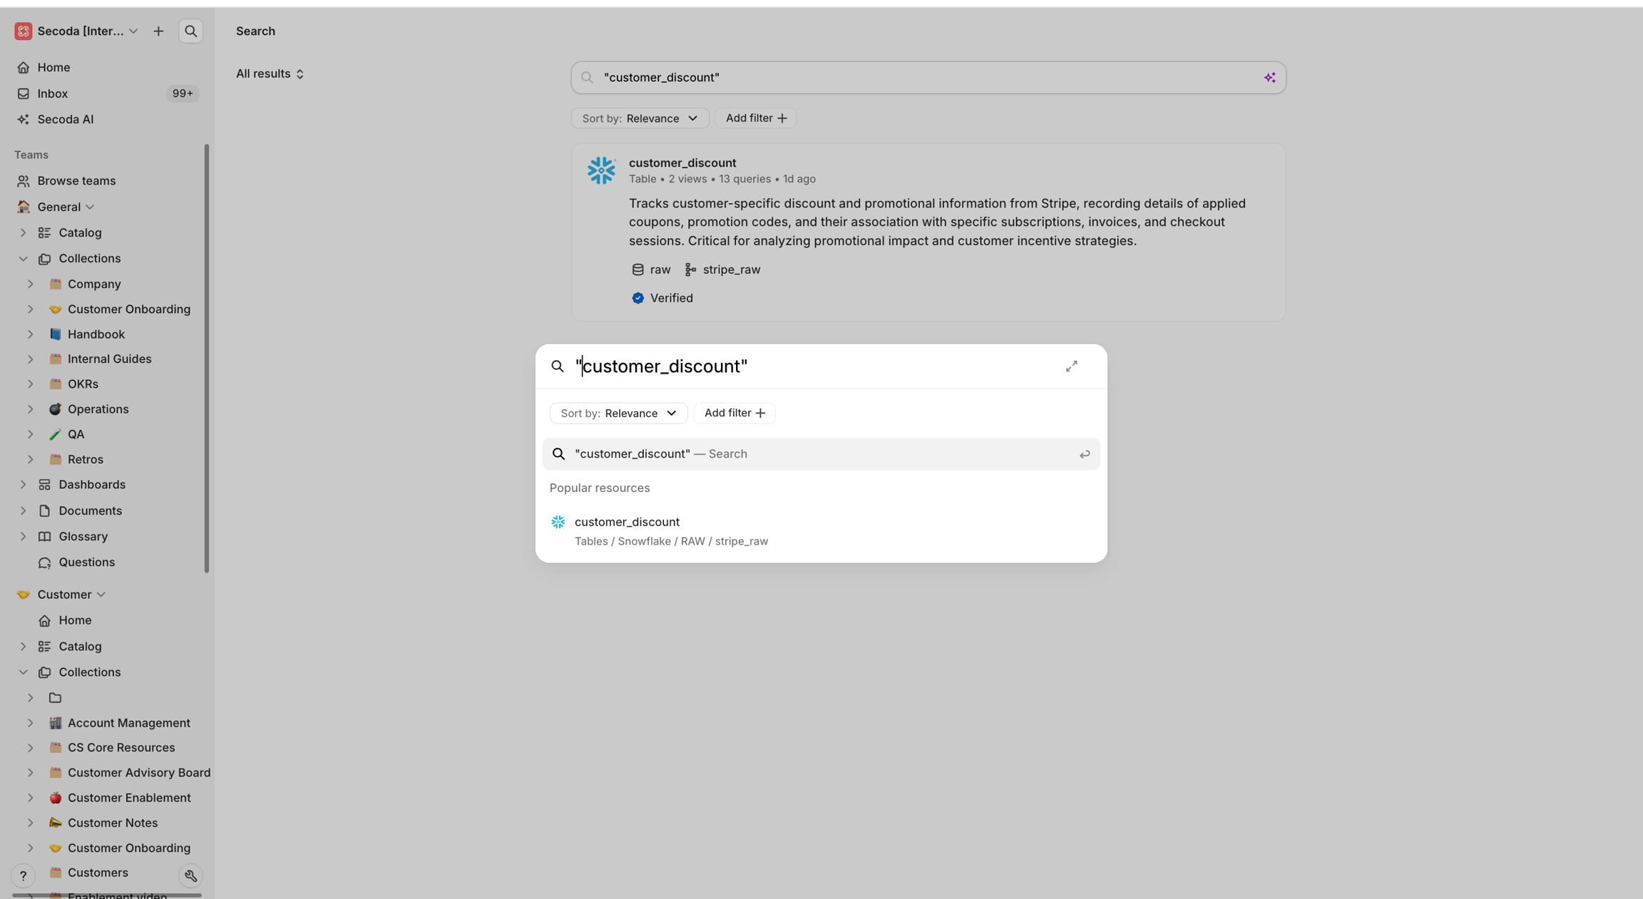Expand the Company collection folder

30,284
